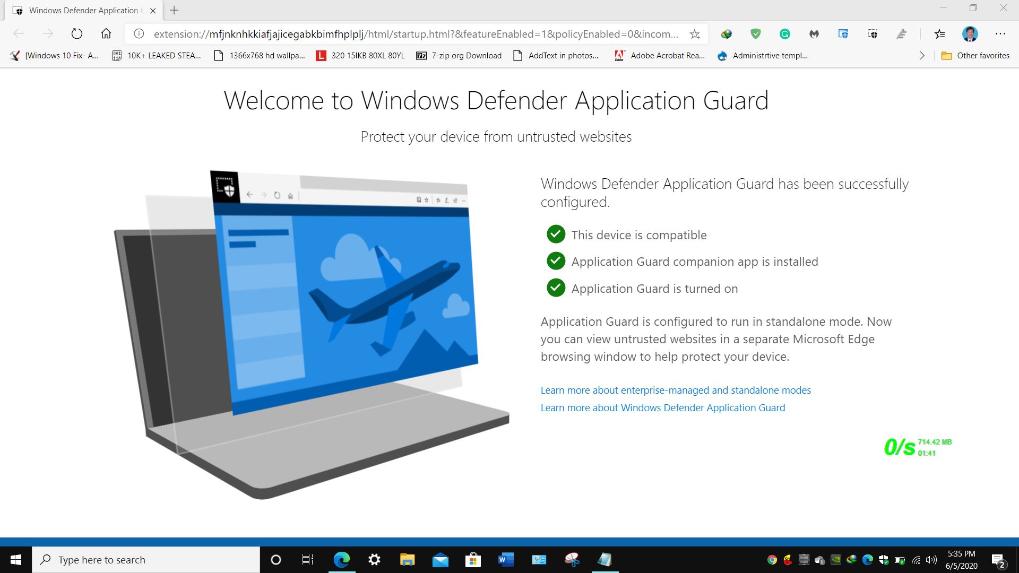
Task: Open File Explorer from taskbar
Action: tap(407, 560)
